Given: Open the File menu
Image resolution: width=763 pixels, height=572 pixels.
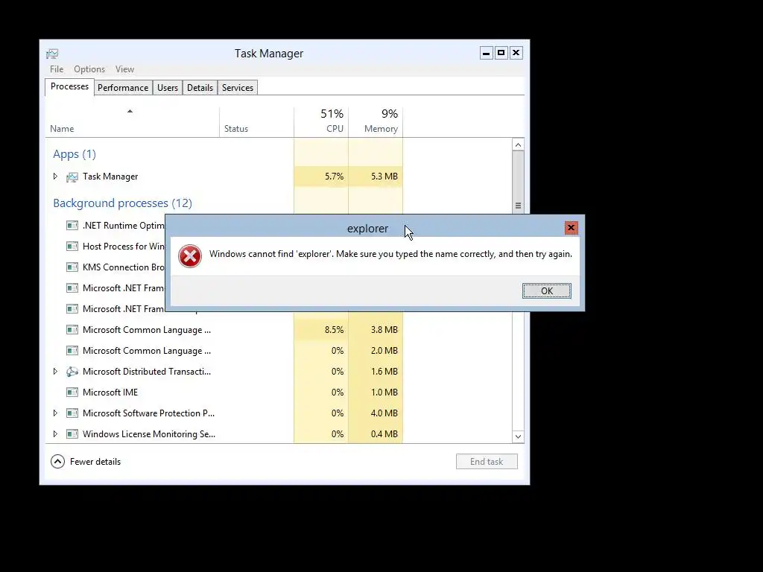Looking at the screenshot, I should tap(57, 69).
